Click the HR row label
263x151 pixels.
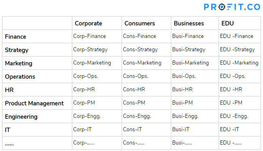pos(9,90)
